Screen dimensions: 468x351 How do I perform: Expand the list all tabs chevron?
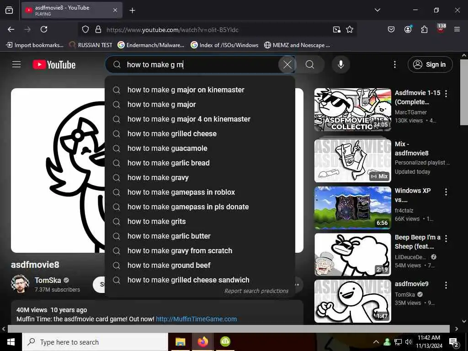[x=377, y=10]
